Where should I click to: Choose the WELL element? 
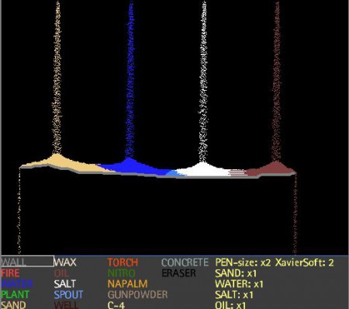point(66,305)
